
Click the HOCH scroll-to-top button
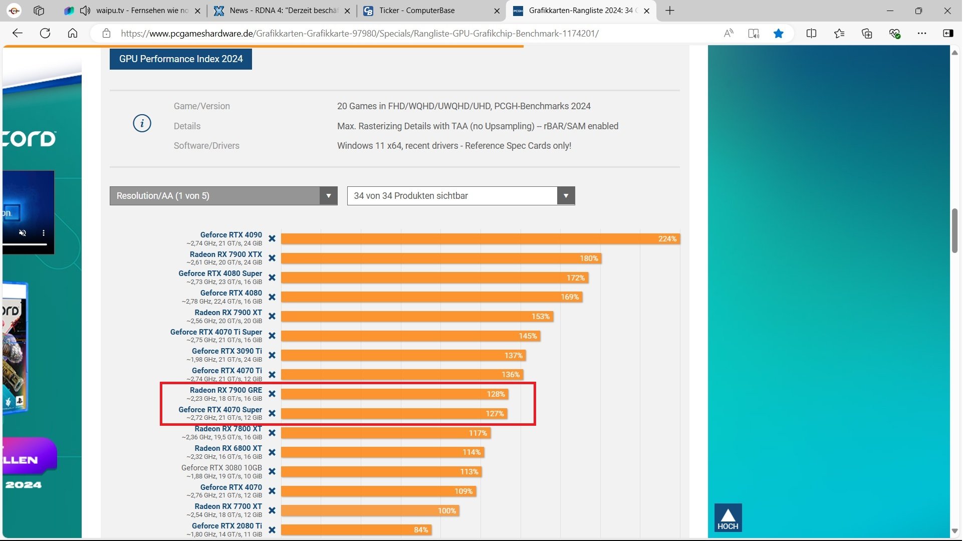click(728, 517)
